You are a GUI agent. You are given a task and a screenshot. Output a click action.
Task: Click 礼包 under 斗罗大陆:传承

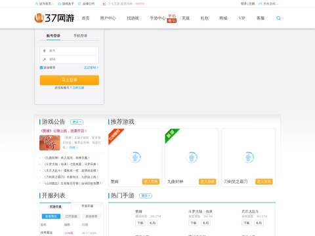point(205,223)
